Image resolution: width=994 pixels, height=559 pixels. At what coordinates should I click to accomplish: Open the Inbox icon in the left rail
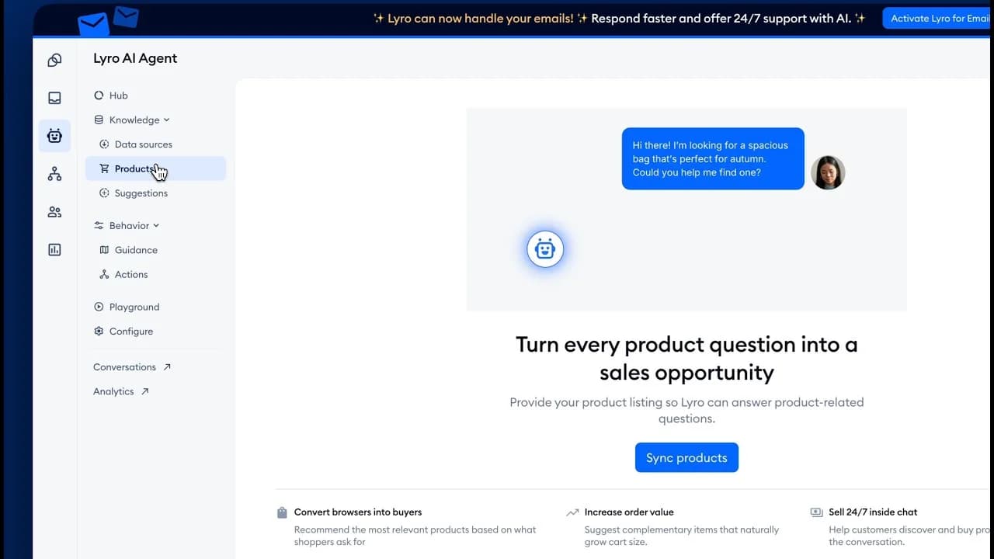coord(54,98)
